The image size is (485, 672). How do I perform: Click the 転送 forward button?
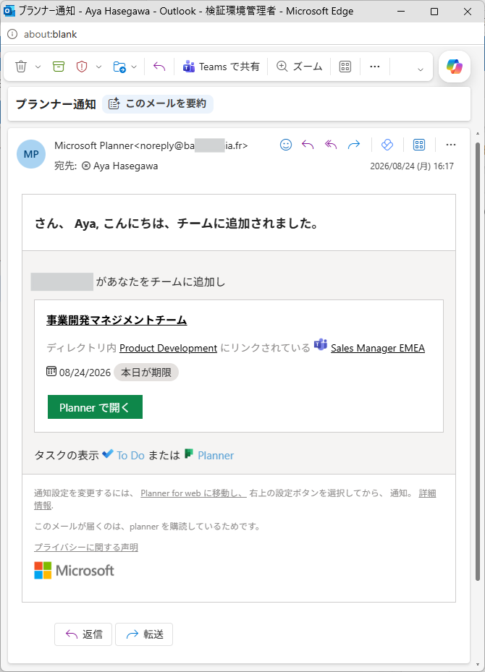[144, 634]
